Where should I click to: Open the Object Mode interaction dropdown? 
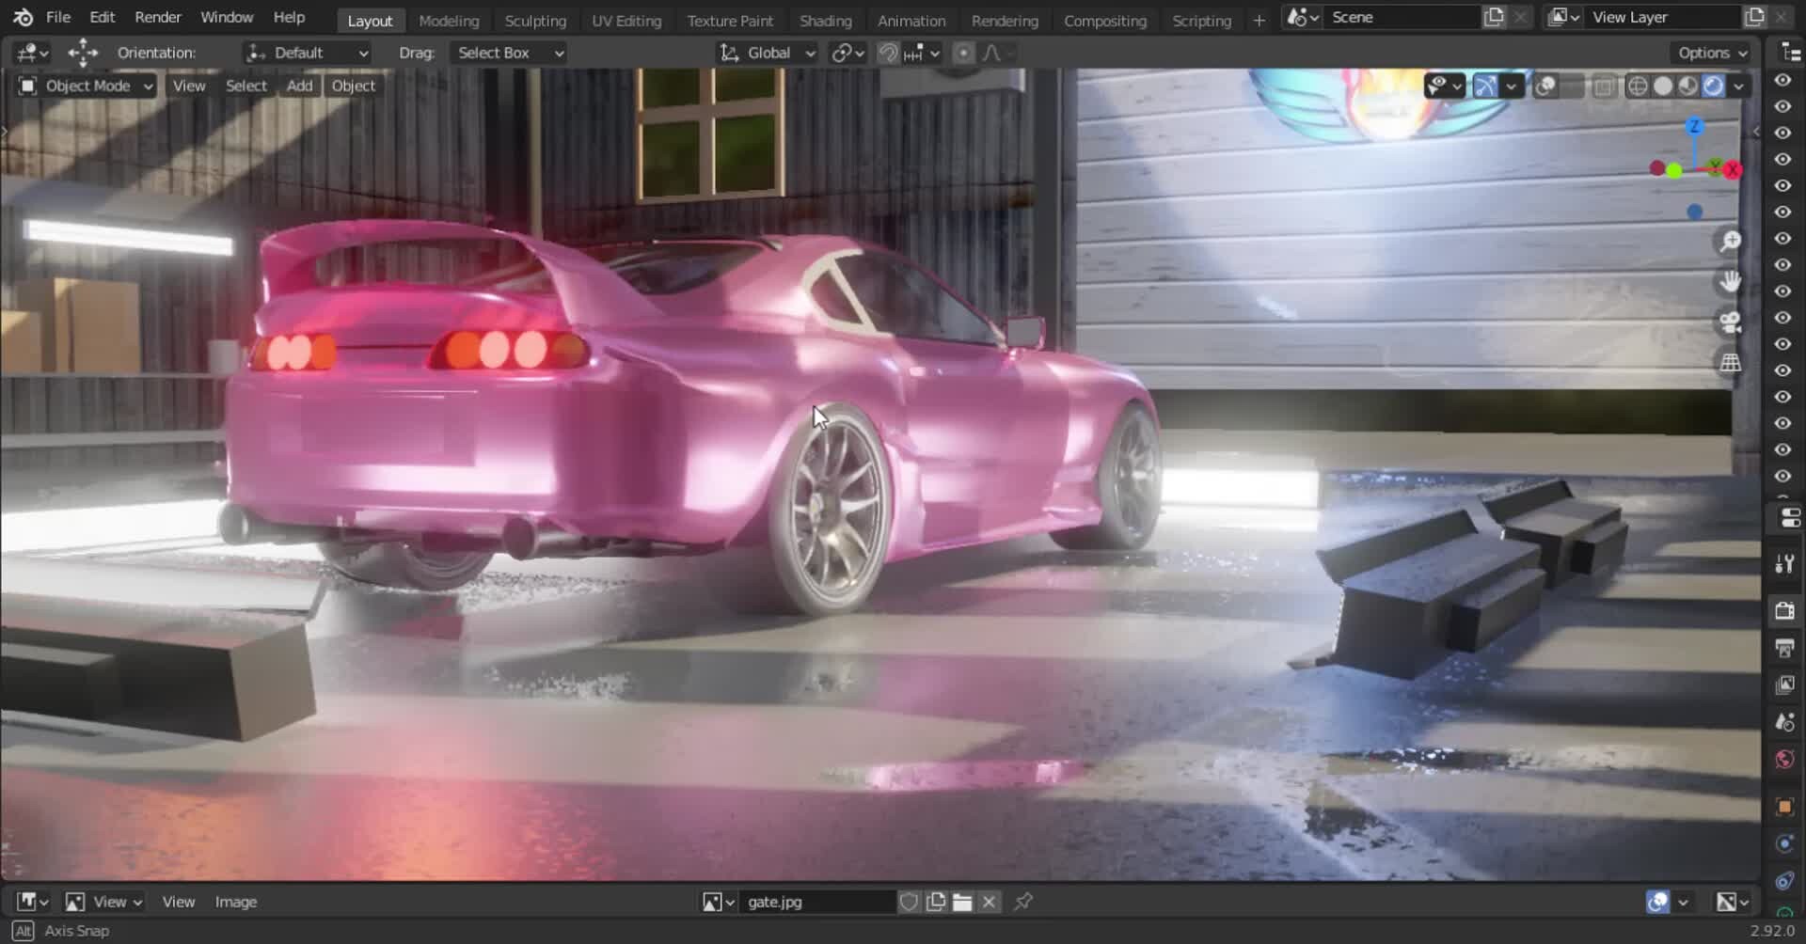[83, 86]
